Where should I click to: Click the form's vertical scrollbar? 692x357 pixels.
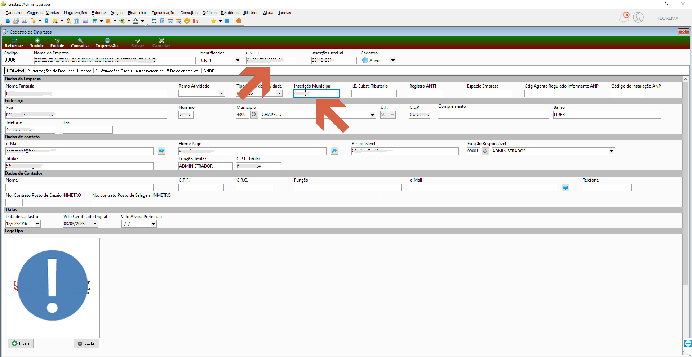pyautogui.click(x=686, y=184)
